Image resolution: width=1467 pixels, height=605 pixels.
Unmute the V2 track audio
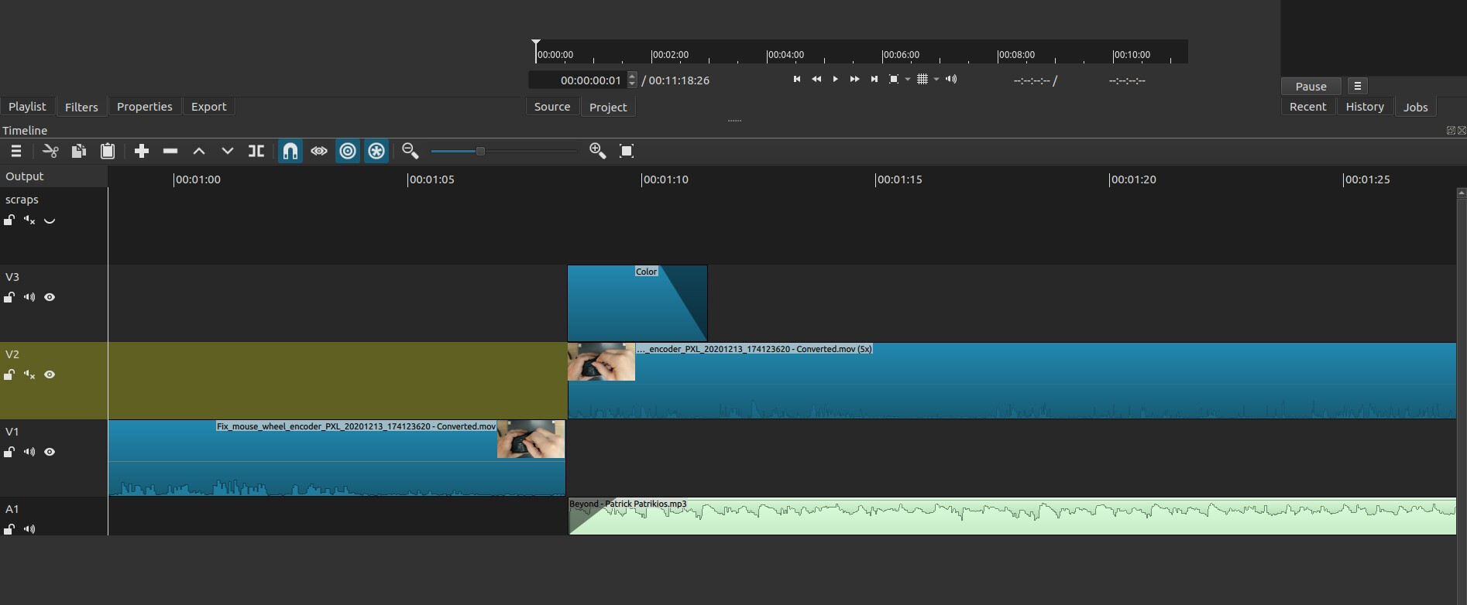(29, 374)
